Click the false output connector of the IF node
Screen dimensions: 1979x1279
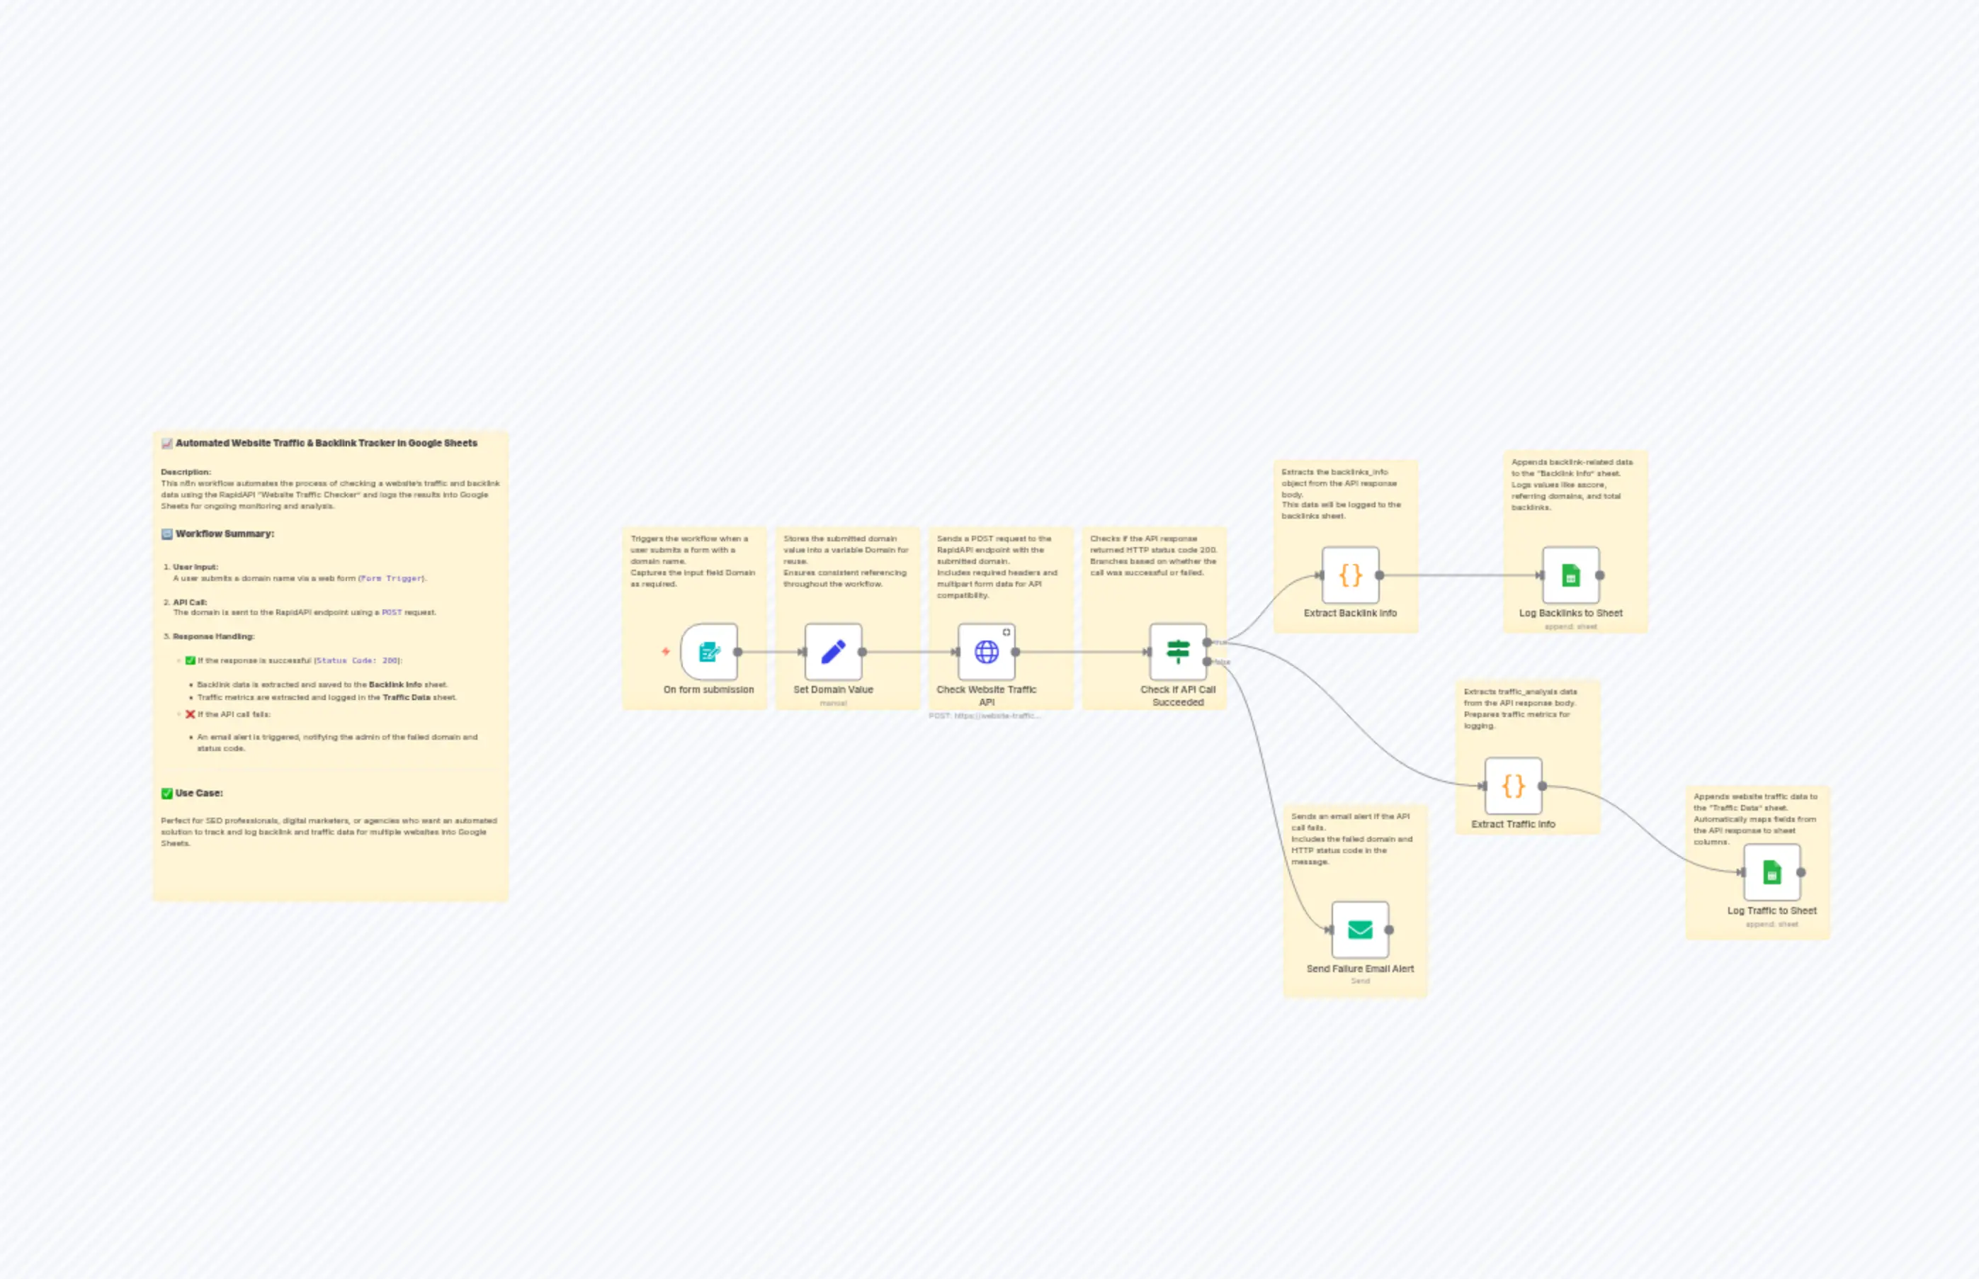tap(1208, 662)
